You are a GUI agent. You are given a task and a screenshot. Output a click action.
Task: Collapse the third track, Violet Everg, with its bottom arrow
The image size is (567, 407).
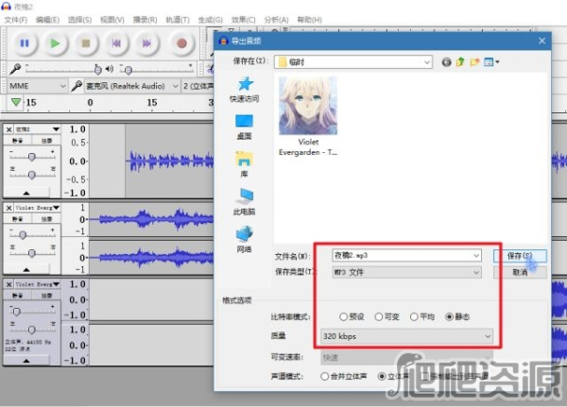tap(26, 361)
